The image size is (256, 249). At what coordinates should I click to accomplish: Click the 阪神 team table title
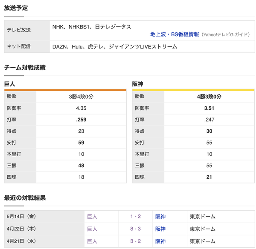(137, 84)
